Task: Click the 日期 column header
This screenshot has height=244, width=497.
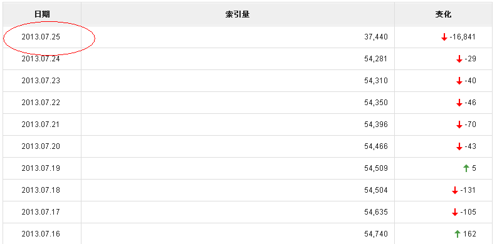Action: [x=42, y=14]
